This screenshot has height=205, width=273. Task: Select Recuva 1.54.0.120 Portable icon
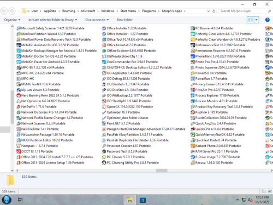[193, 163]
